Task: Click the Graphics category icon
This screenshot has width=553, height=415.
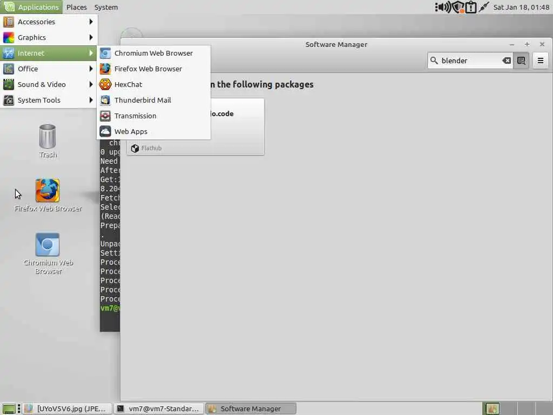Action: point(9,37)
